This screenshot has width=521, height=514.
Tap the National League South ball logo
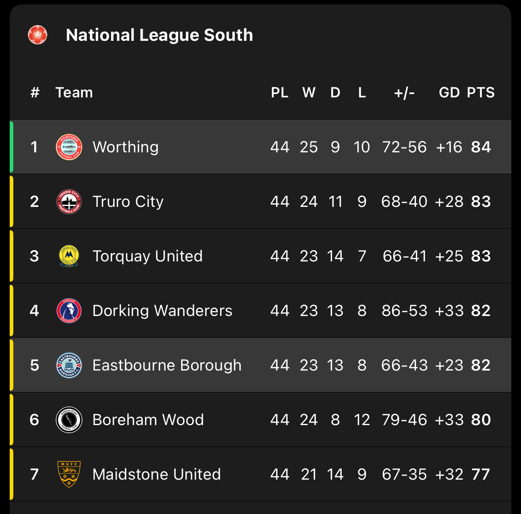tap(38, 35)
